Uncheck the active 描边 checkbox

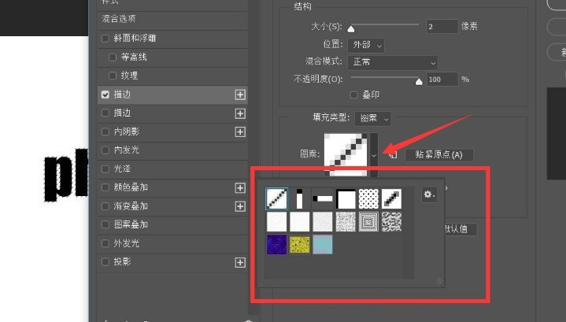click(105, 94)
